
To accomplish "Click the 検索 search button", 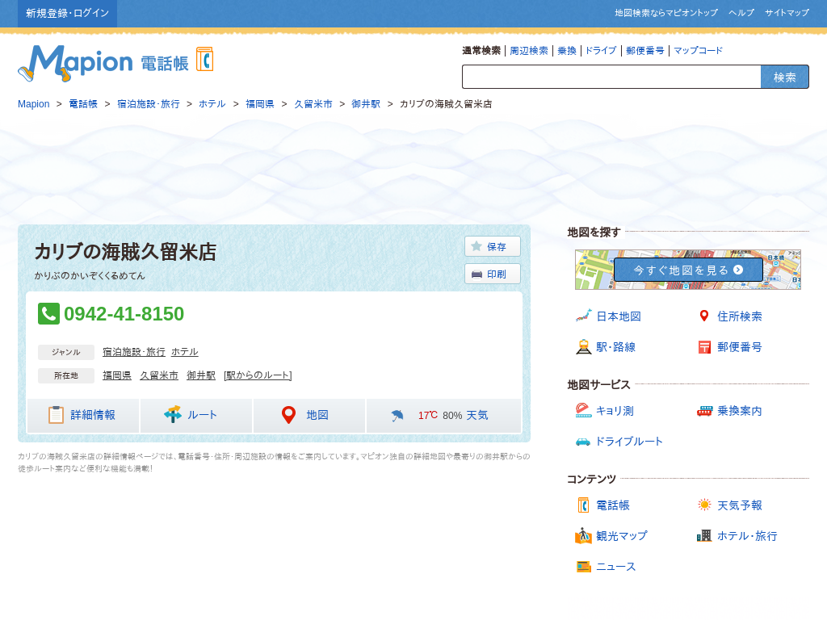I will 785,77.
